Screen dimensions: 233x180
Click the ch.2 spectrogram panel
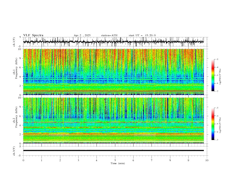point(113,121)
